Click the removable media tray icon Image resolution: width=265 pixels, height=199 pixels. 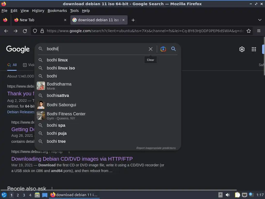coord(220,195)
